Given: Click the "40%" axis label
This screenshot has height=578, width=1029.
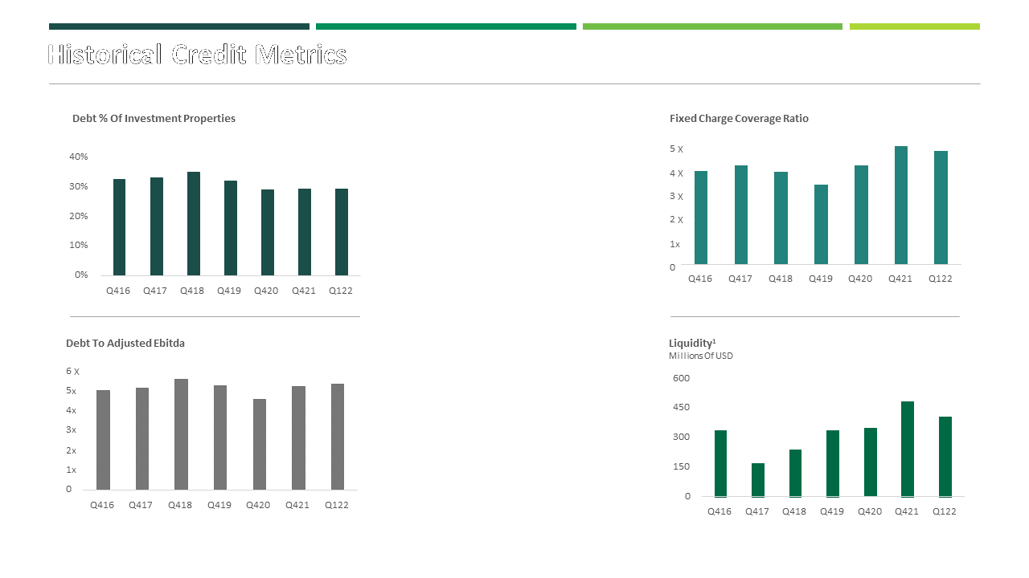Looking at the screenshot, I should coord(79,157).
